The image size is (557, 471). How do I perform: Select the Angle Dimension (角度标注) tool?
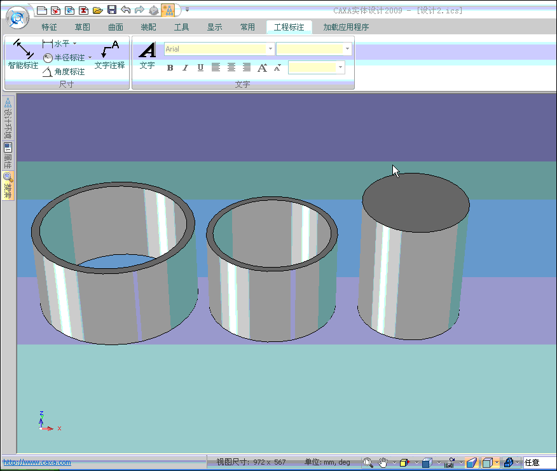(x=64, y=72)
